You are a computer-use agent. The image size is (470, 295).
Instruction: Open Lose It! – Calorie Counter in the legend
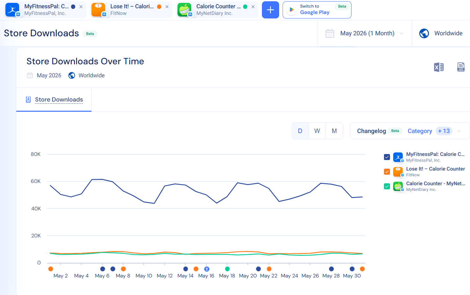436,169
